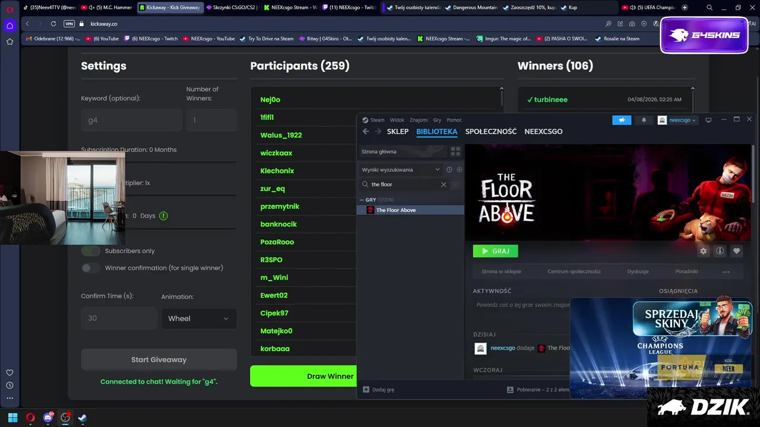Open Centrum społeczności link
Image resolution: width=760 pixels, height=427 pixels.
click(x=574, y=272)
